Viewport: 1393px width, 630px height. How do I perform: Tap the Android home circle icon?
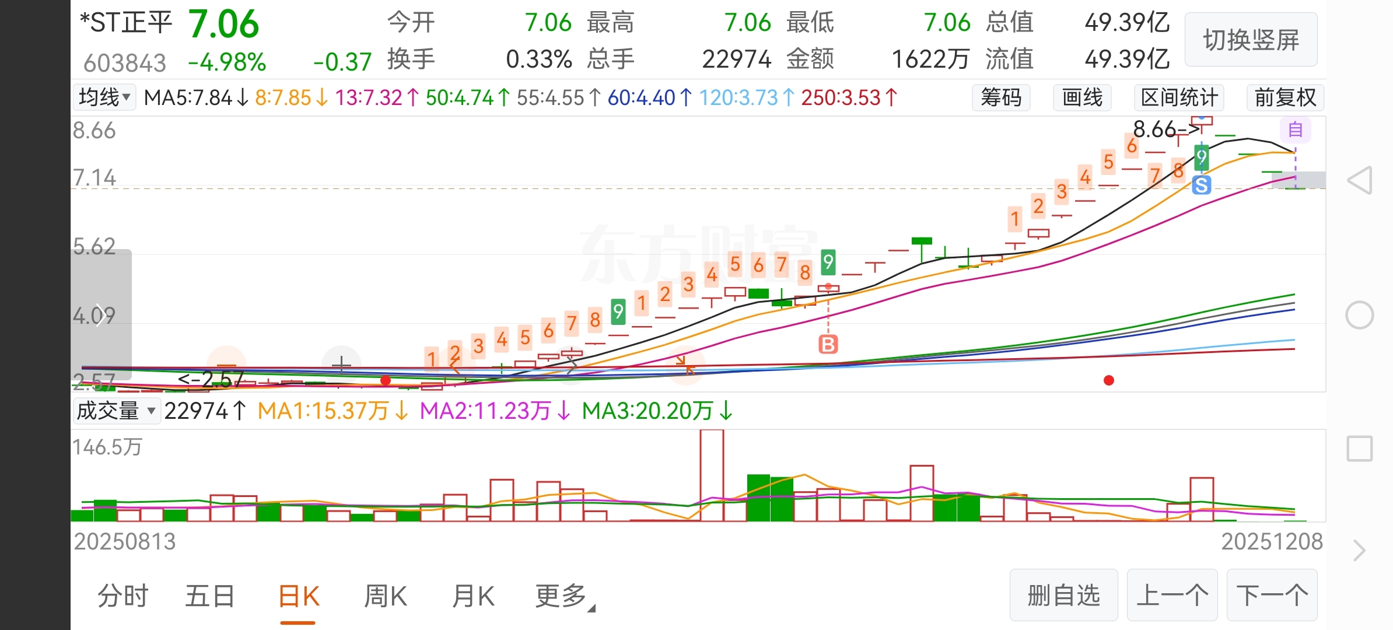pyautogui.click(x=1360, y=316)
